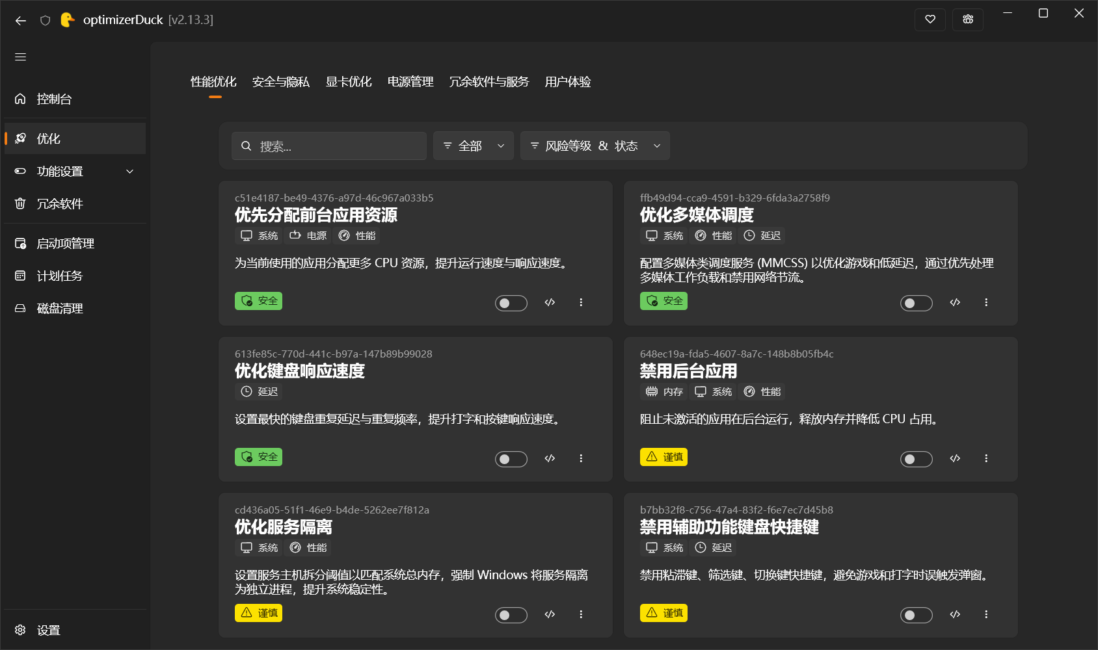The image size is (1098, 650).
Task: Enable 优化键盘响应速度 toggle
Action: 511,459
